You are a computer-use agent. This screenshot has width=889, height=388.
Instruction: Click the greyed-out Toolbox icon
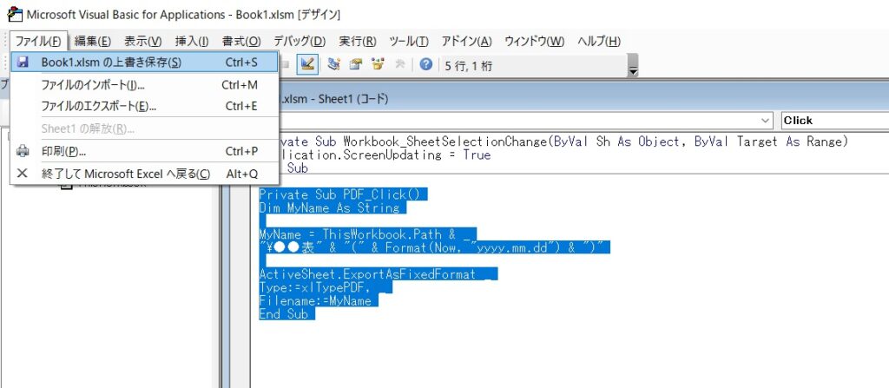pyautogui.click(x=399, y=64)
